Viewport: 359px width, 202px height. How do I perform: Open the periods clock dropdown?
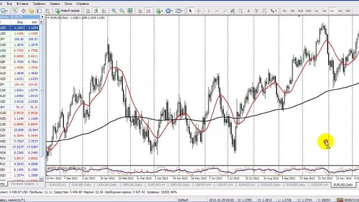pos(169,11)
